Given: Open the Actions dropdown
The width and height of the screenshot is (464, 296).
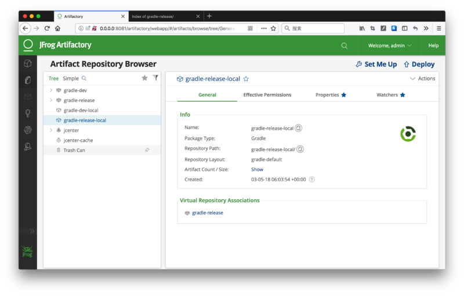Looking at the screenshot, I should [x=422, y=79].
